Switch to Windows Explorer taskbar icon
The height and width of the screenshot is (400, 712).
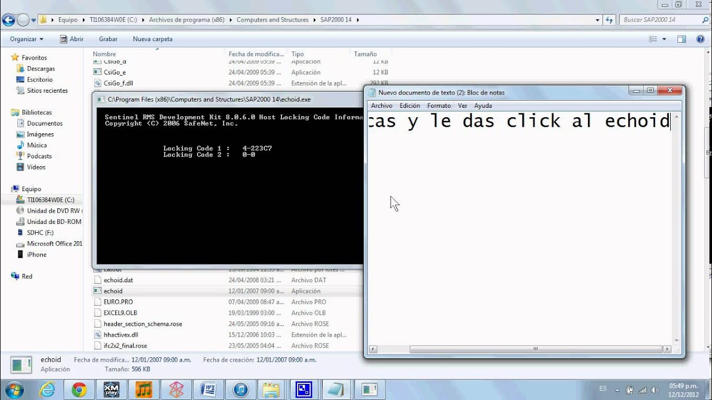click(271, 389)
